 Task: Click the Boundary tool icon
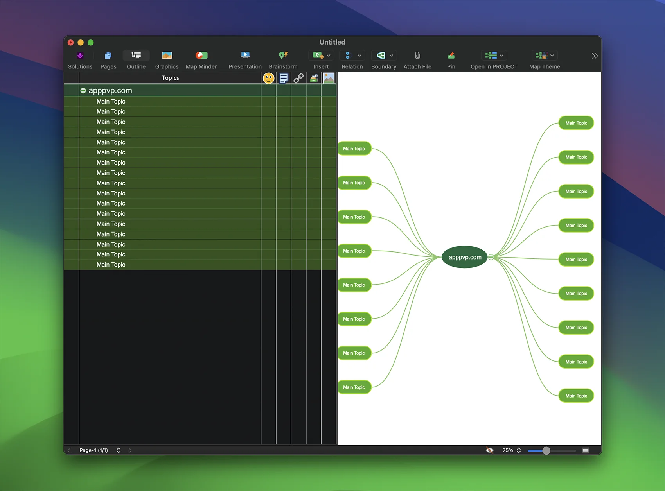coord(381,56)
